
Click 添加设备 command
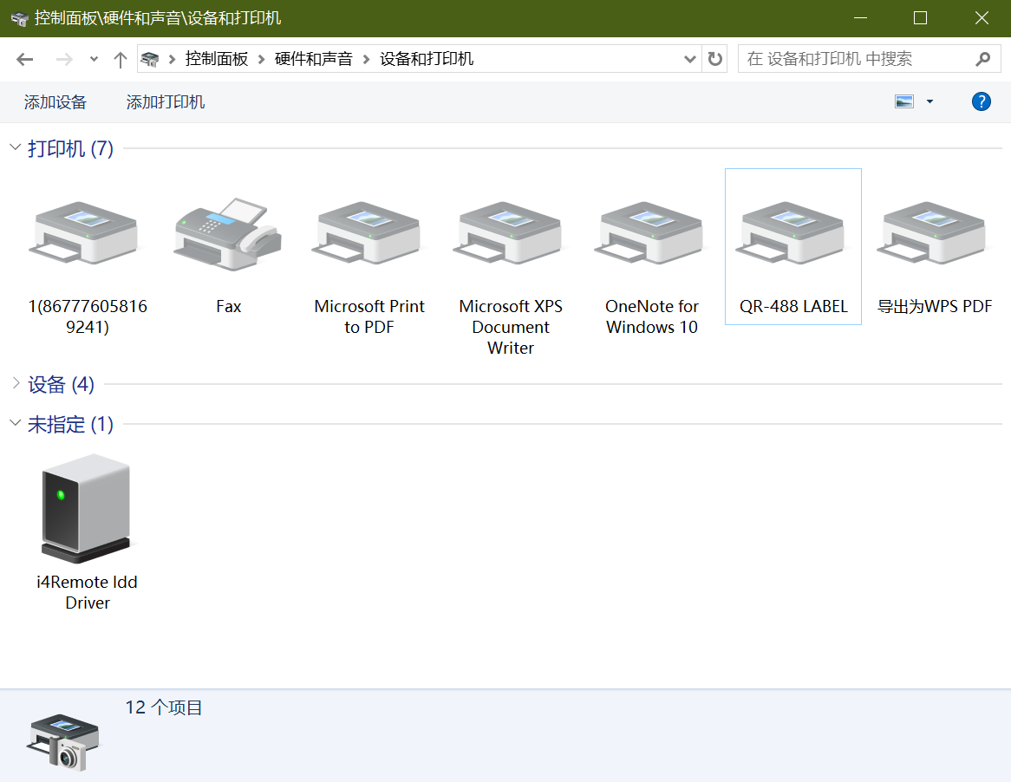click(55, 101)
